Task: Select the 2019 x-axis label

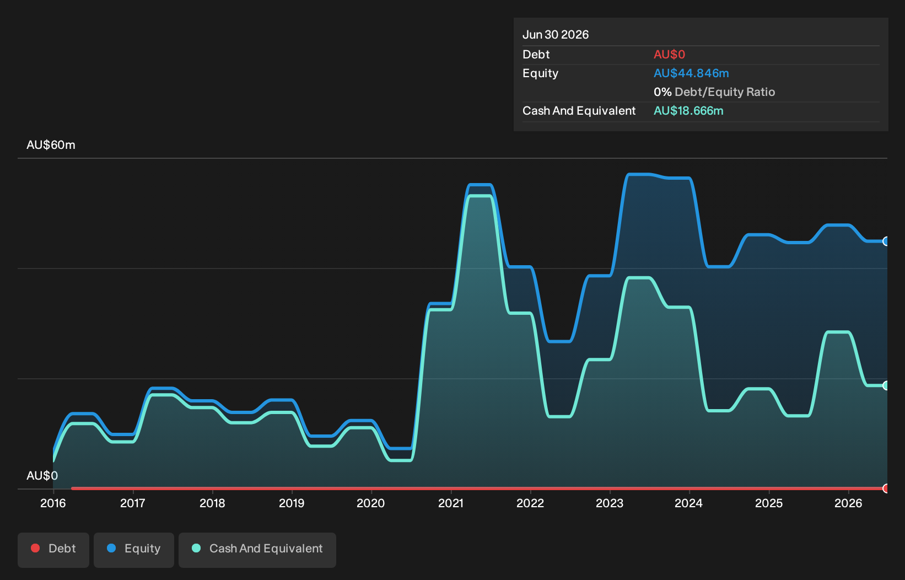Action: pos(292,503)
